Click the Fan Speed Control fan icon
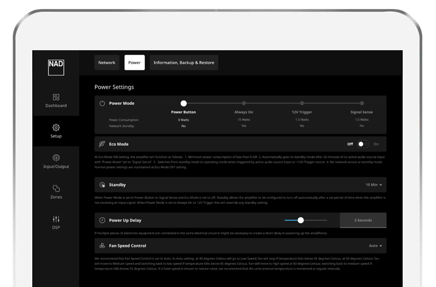Screen dimensions: 436x287 point(102,245)
